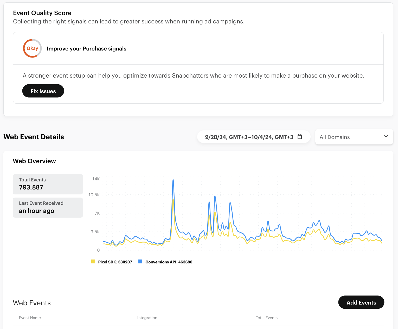Image resolution: width=398 pixels, height=329 pixels.
Task: Click the Last Event Received card
Action: point(48,207)
